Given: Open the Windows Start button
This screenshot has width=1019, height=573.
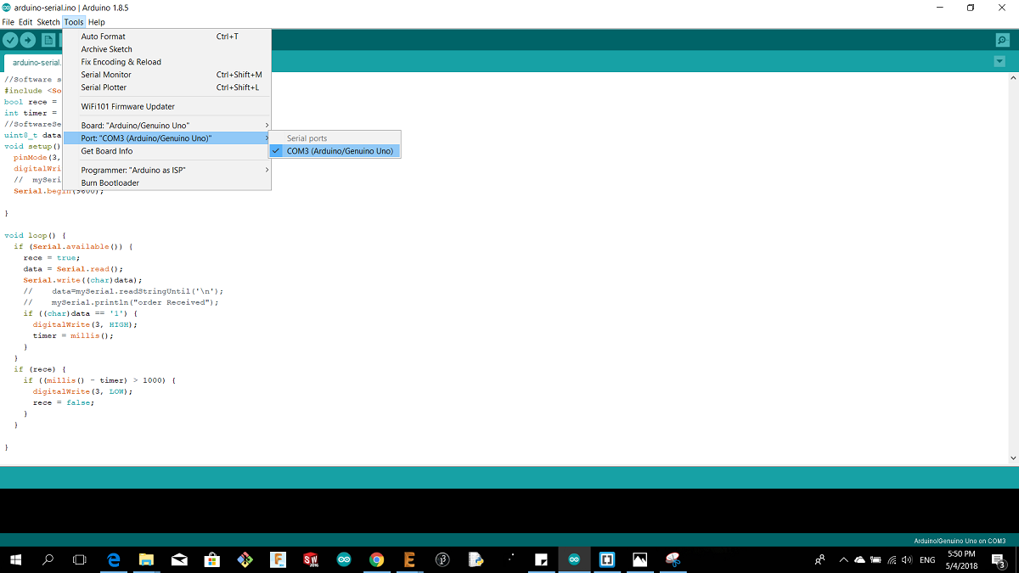Looking at the screenshot, I should 15,559.
